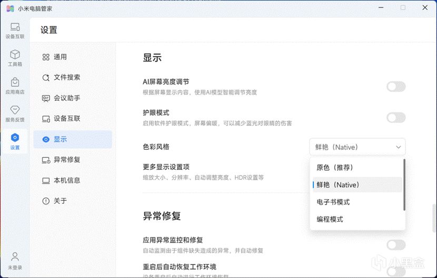The width and height of the screenshot is (437, 278).
Task: Click the 通用 grid icon in settings menu
Action: (x=46, y=57)
